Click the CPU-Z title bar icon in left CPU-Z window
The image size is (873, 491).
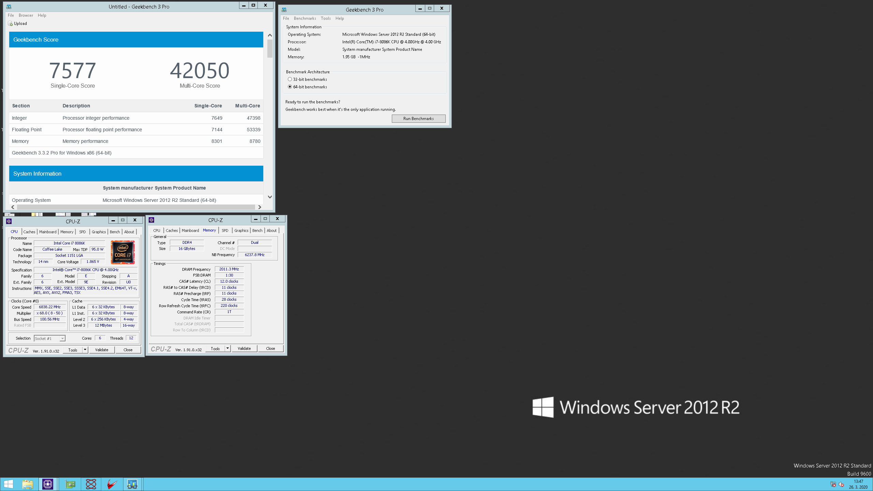9,221
